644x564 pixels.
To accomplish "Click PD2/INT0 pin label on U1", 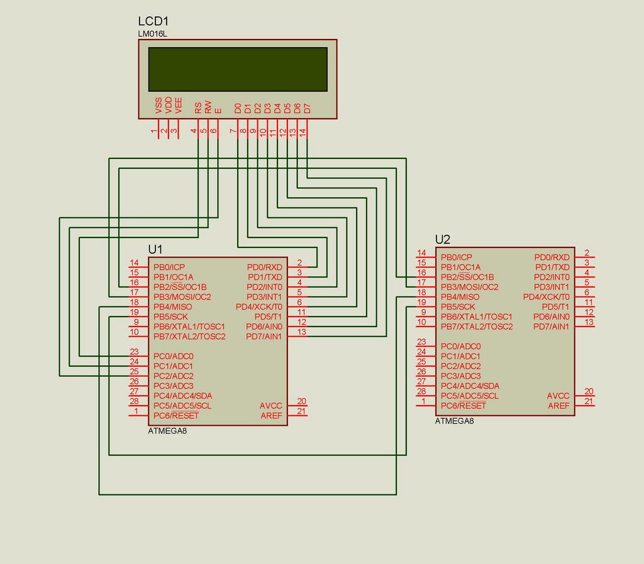I will pyautogui.click(x=265, y=287).
